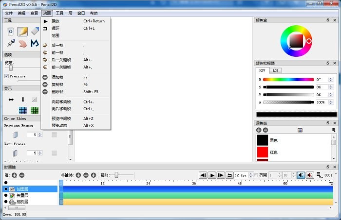The image size is (341, 220).
Task: Open the palette options menu
Action: (334, 130)
